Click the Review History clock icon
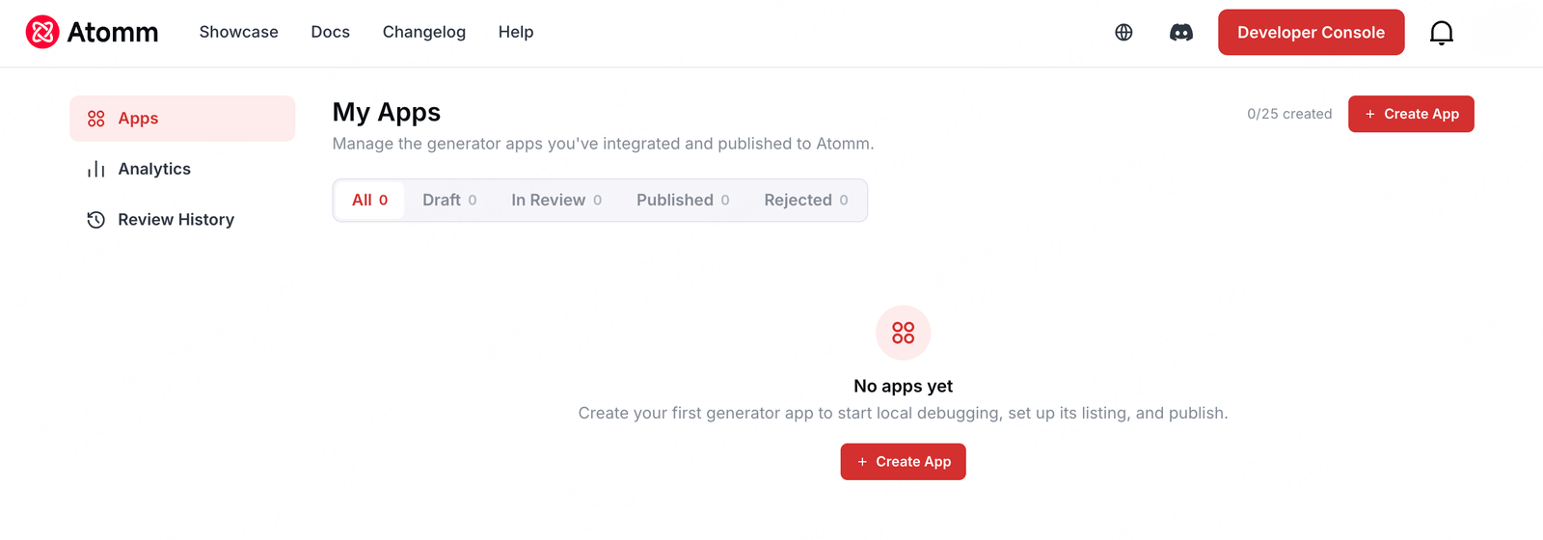The width and height of the screenshot is (1543, 540). click(x=96, y=220)
